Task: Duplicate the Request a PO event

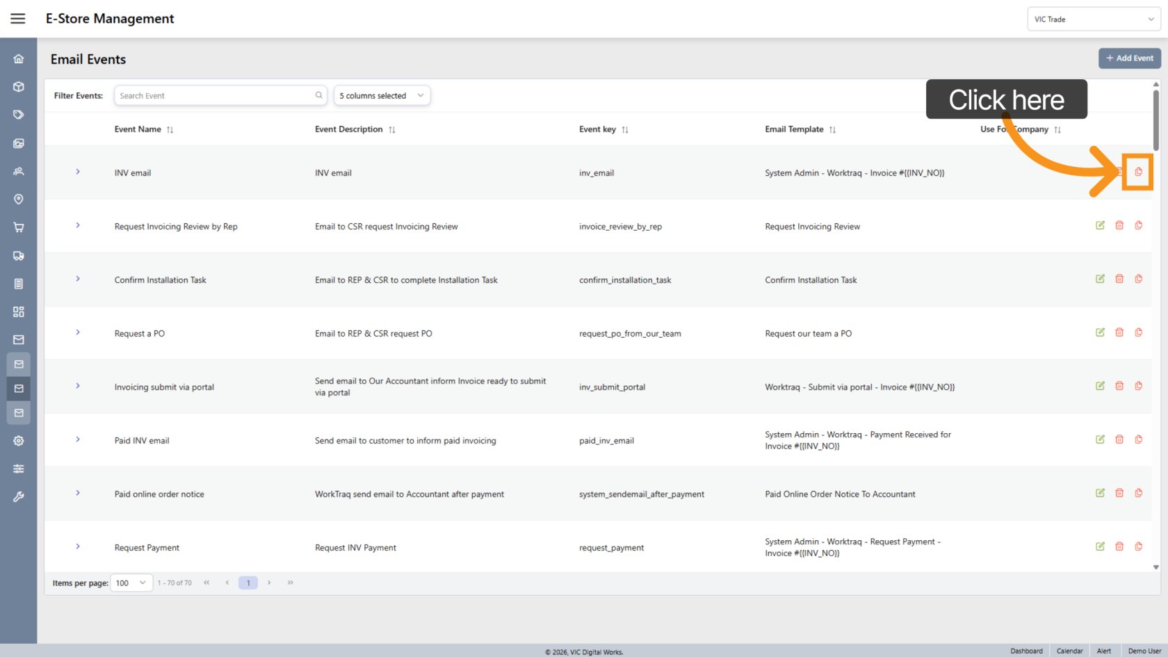Action: (1138, 332)
